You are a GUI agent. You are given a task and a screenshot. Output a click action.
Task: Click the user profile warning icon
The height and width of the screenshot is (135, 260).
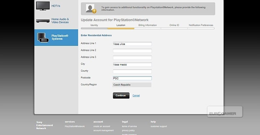pos(91,8)
